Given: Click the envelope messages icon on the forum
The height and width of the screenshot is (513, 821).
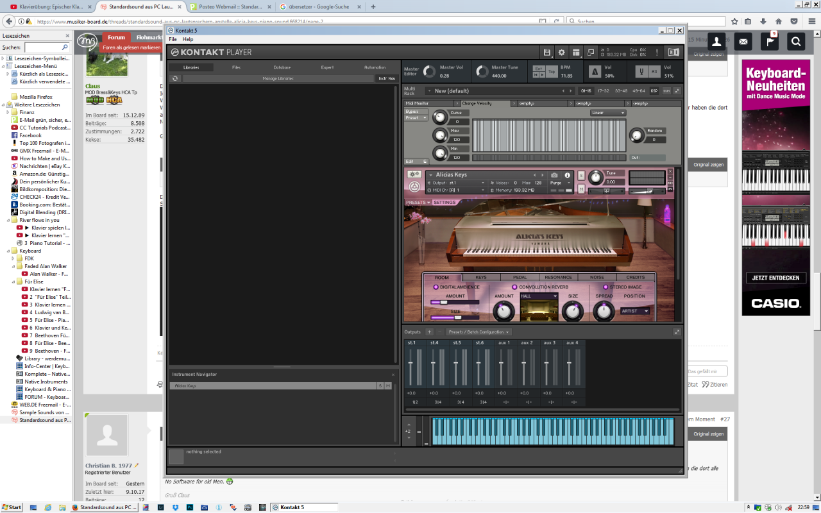Looking at the screenshot, I should 743,42.
